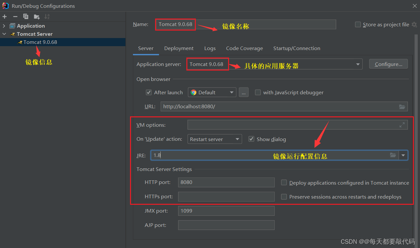The image size is (420, 248).
Task: Expand the VM options field
Action: [402, 125]
